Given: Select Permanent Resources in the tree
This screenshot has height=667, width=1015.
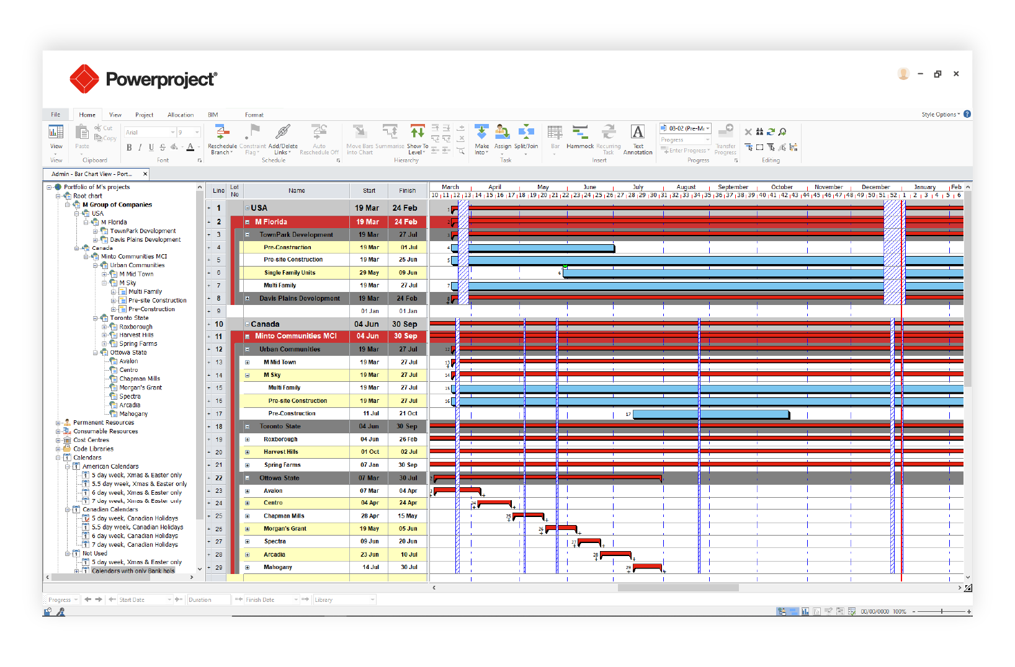Looking at the screenshot, I should point(104,423).
